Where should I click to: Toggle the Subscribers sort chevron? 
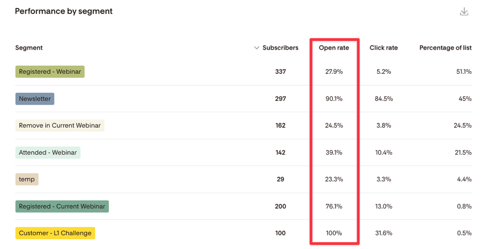point(256,48)
